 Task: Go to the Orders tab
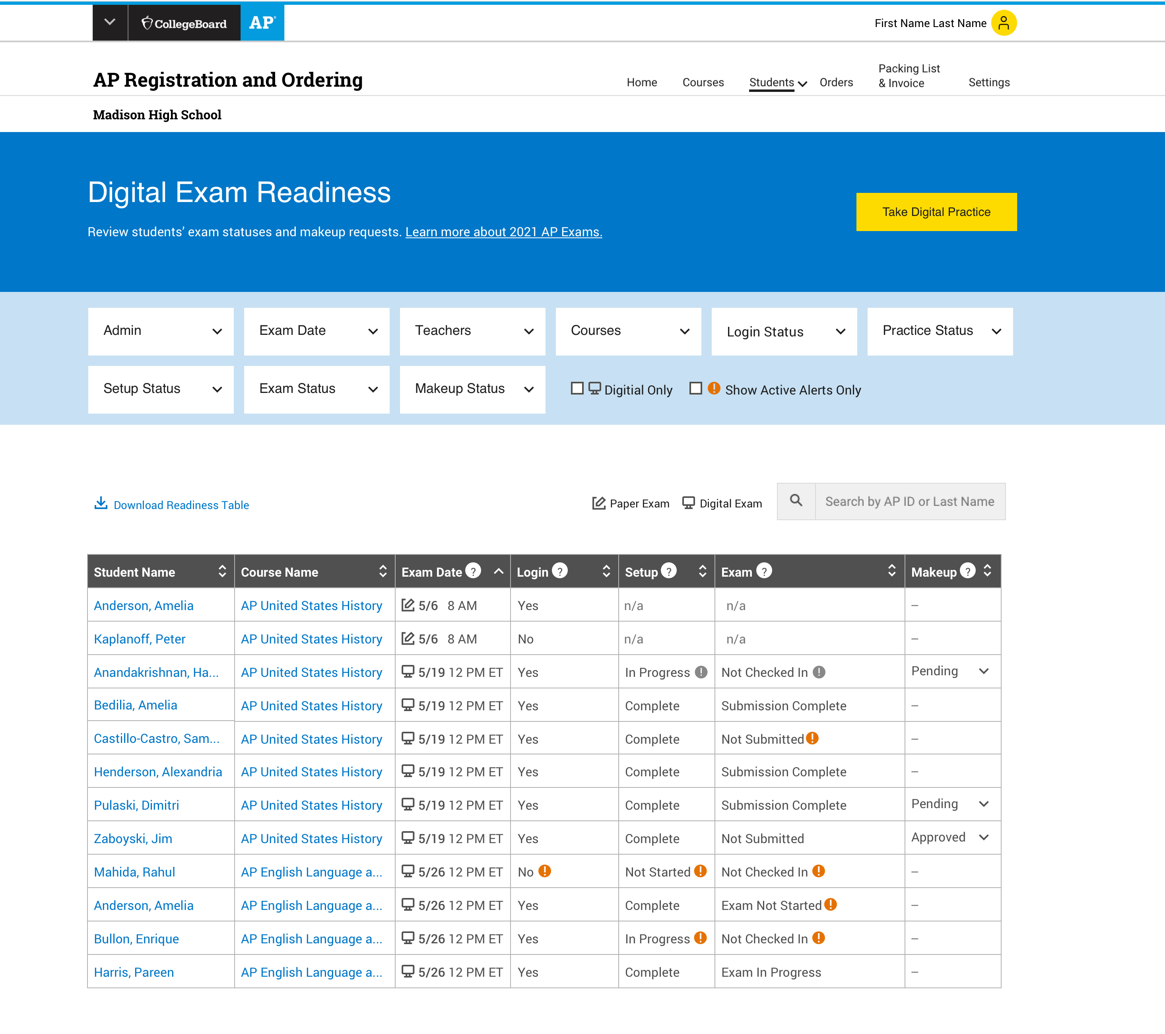click(836, 83)
